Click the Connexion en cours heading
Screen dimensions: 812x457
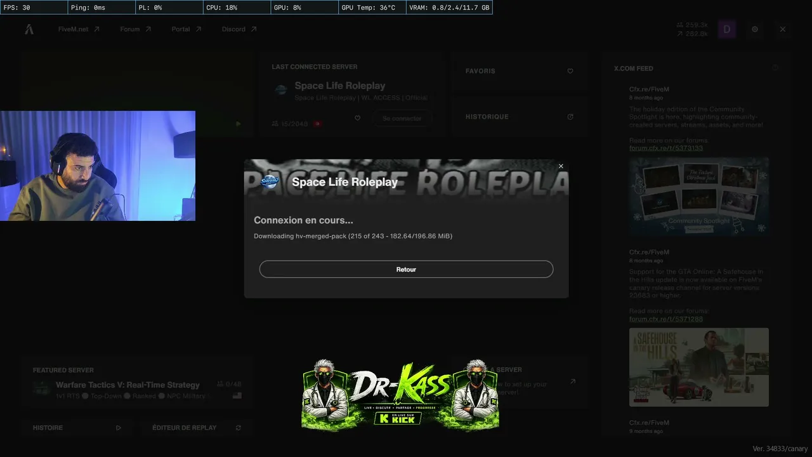tap(303, 220)
